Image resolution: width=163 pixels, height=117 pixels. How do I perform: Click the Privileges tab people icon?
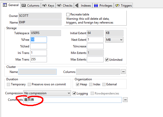(x=96, y=5)
